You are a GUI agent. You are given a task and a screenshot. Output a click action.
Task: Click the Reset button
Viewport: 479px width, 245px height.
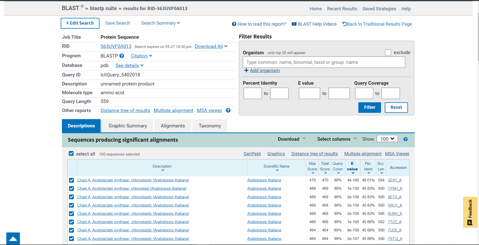click(396, 107)
